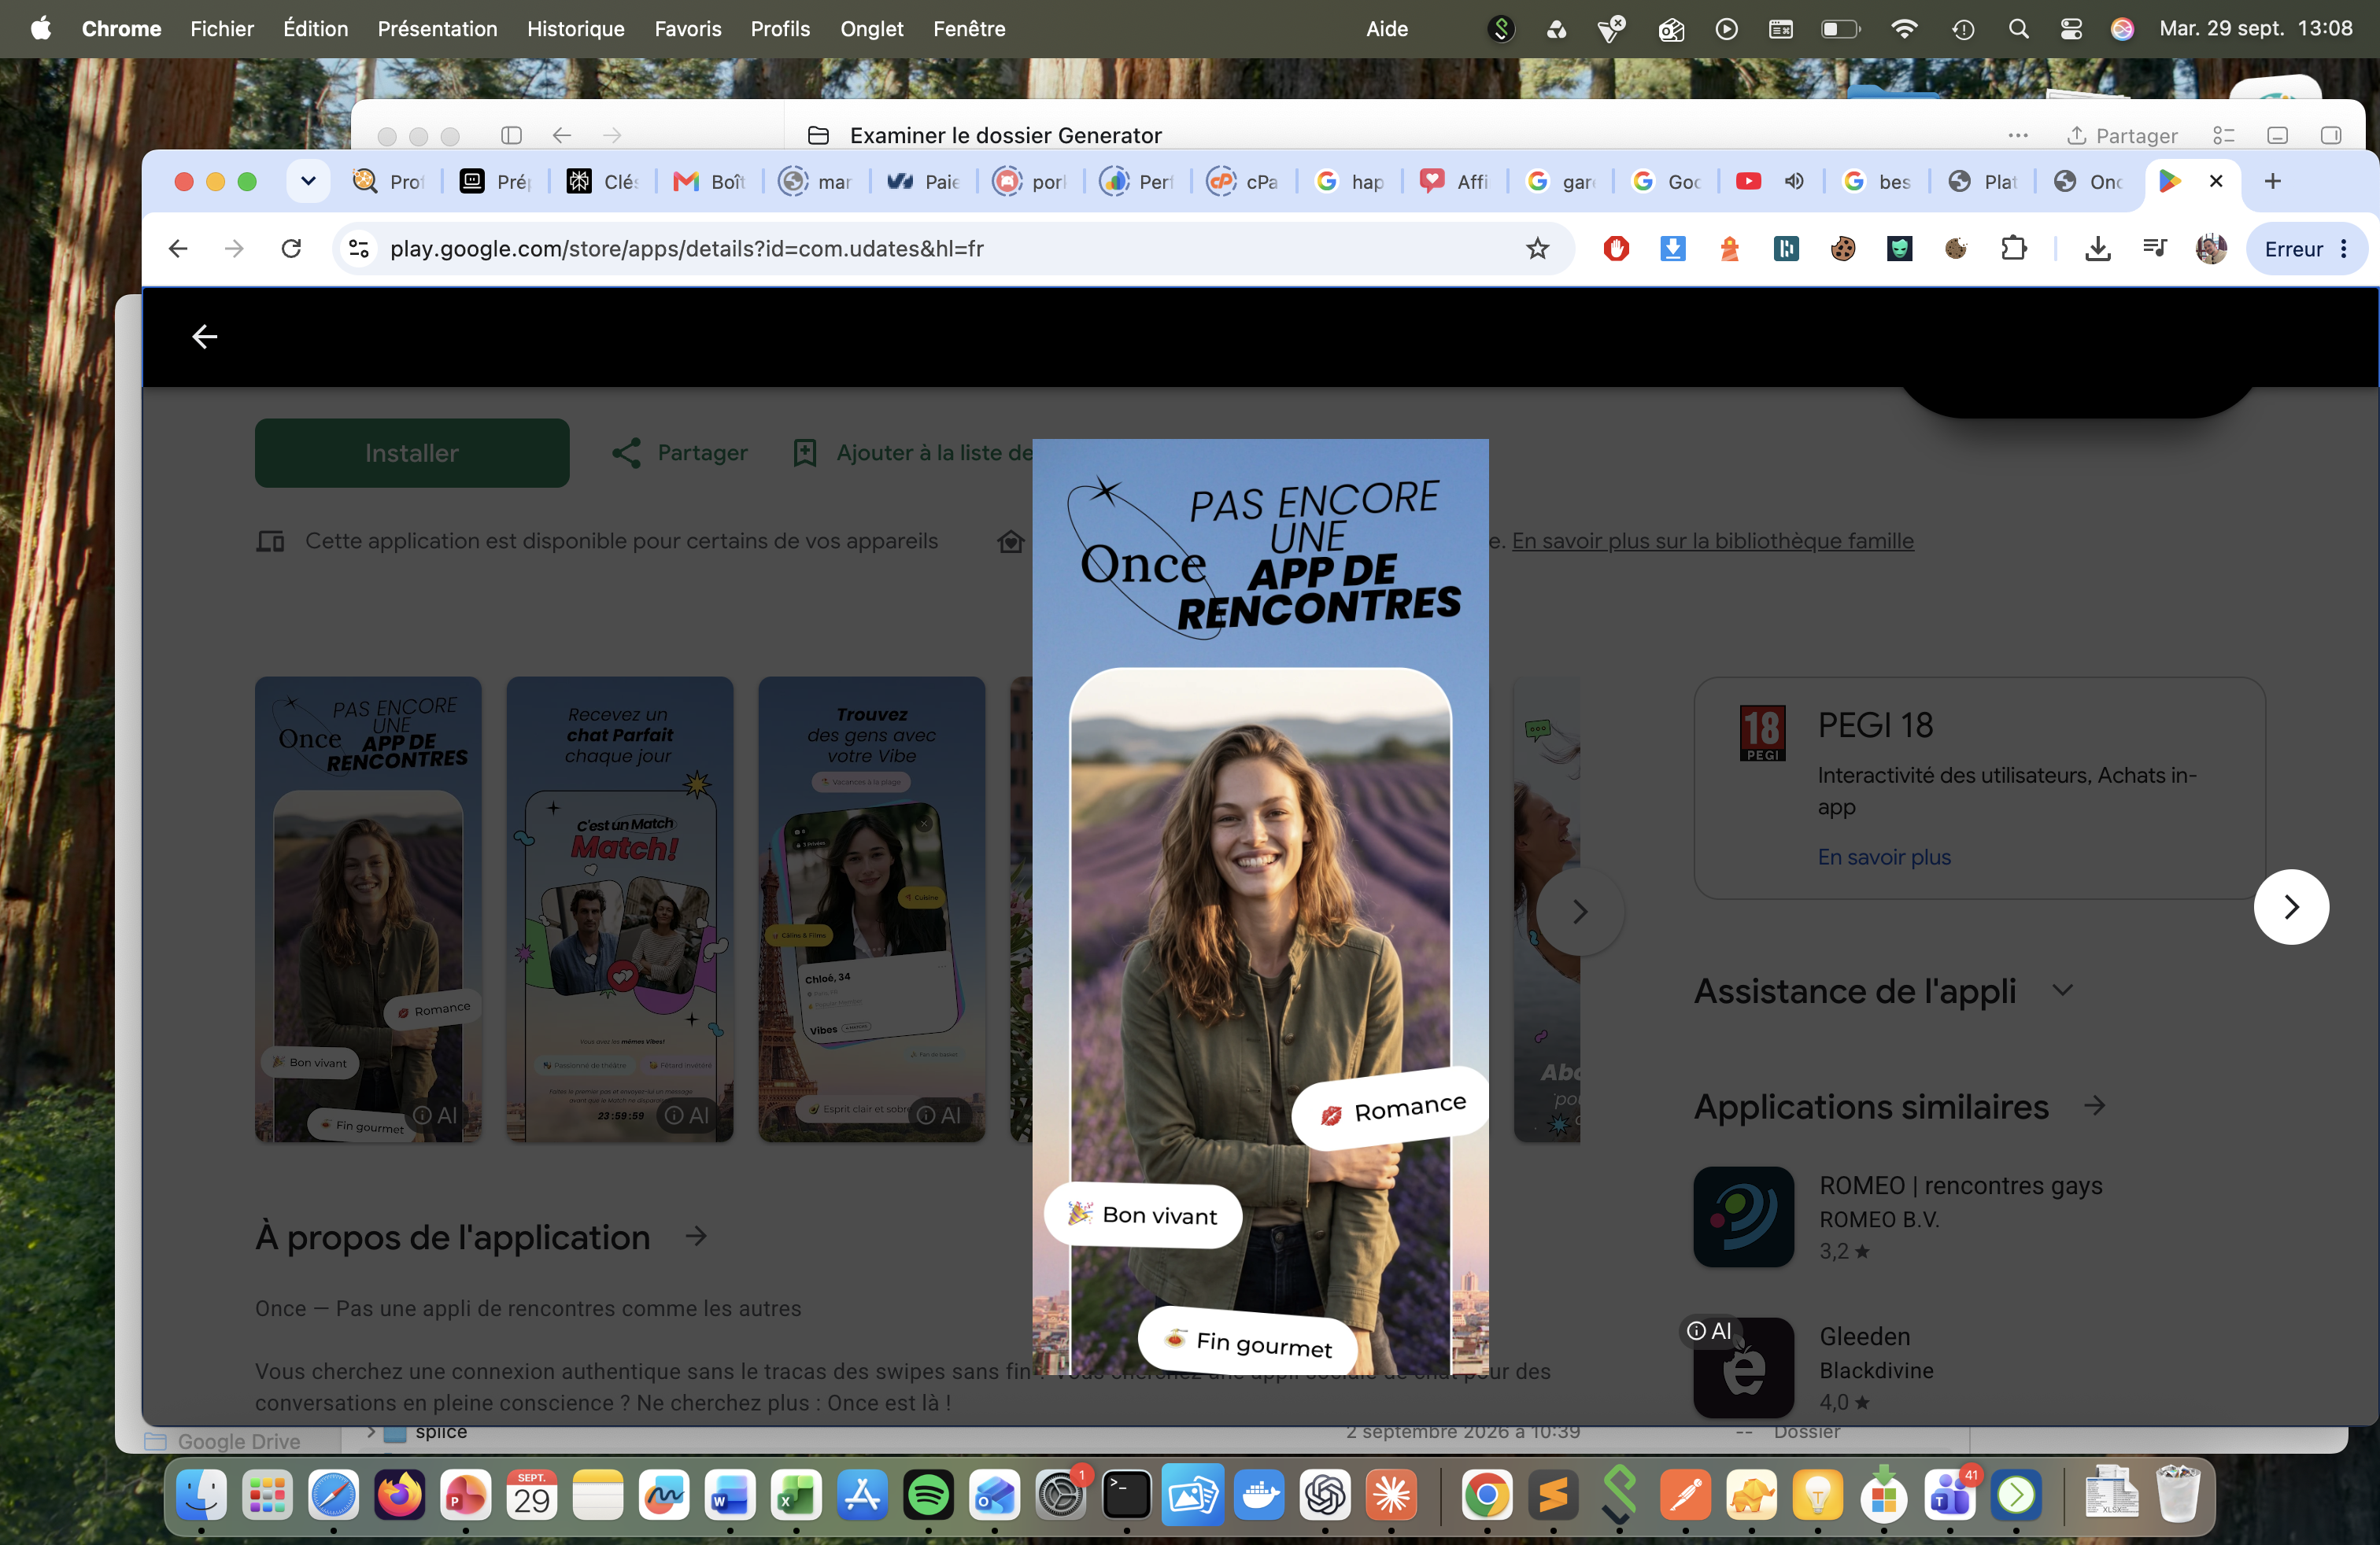Go to the next screenshot with right chevron
This screenshot has width=2380, height=1545.
(x=2291, y=906)
